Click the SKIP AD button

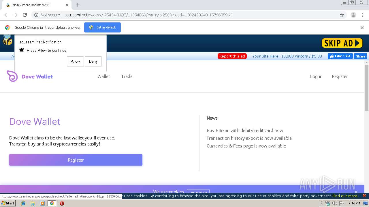click(x=342, y=43)
